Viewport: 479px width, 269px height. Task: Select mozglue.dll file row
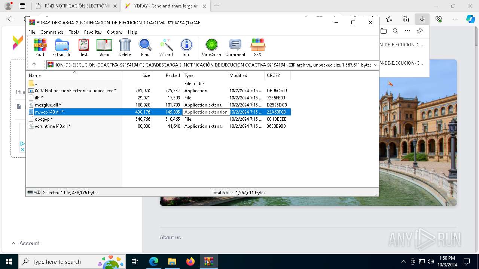[x=159, y=105]
